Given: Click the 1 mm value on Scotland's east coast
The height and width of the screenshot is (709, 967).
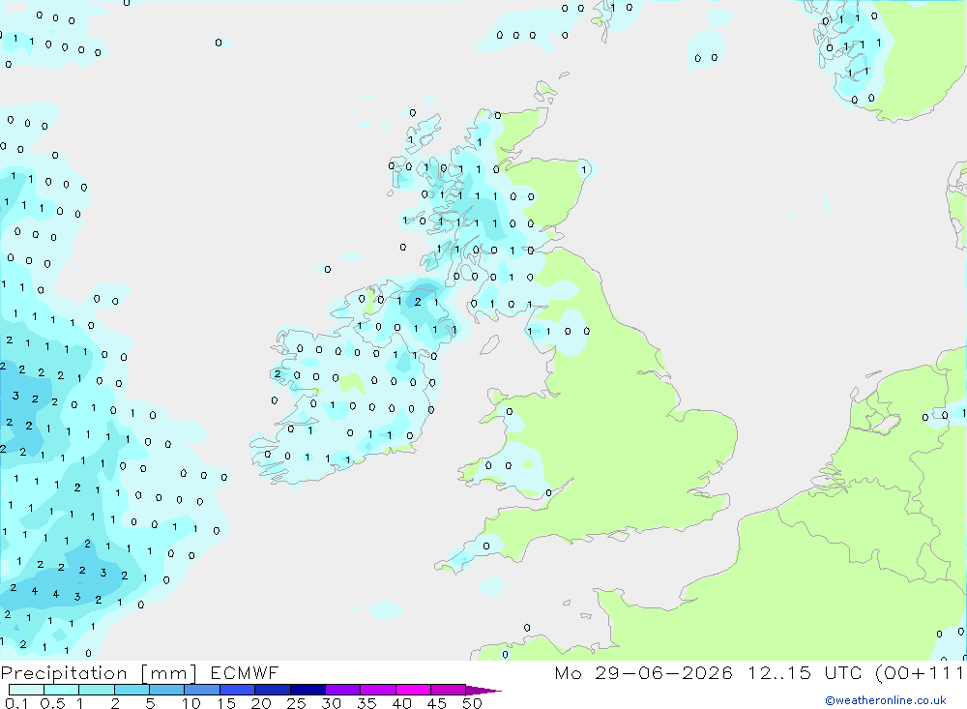Looking at the screenshot, I should point(584,169).
